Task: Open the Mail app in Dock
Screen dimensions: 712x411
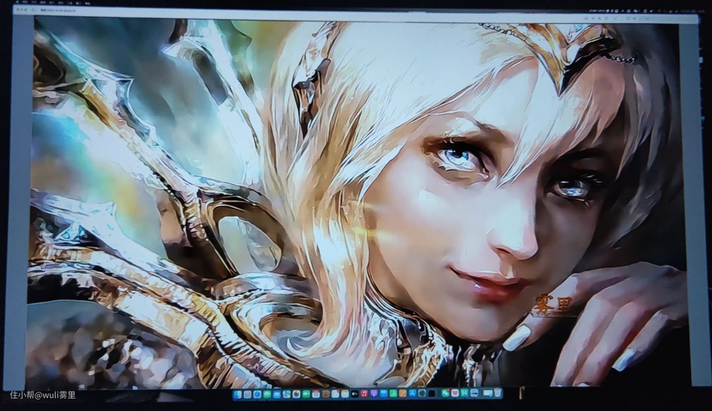Action: [x=277, y=394]
